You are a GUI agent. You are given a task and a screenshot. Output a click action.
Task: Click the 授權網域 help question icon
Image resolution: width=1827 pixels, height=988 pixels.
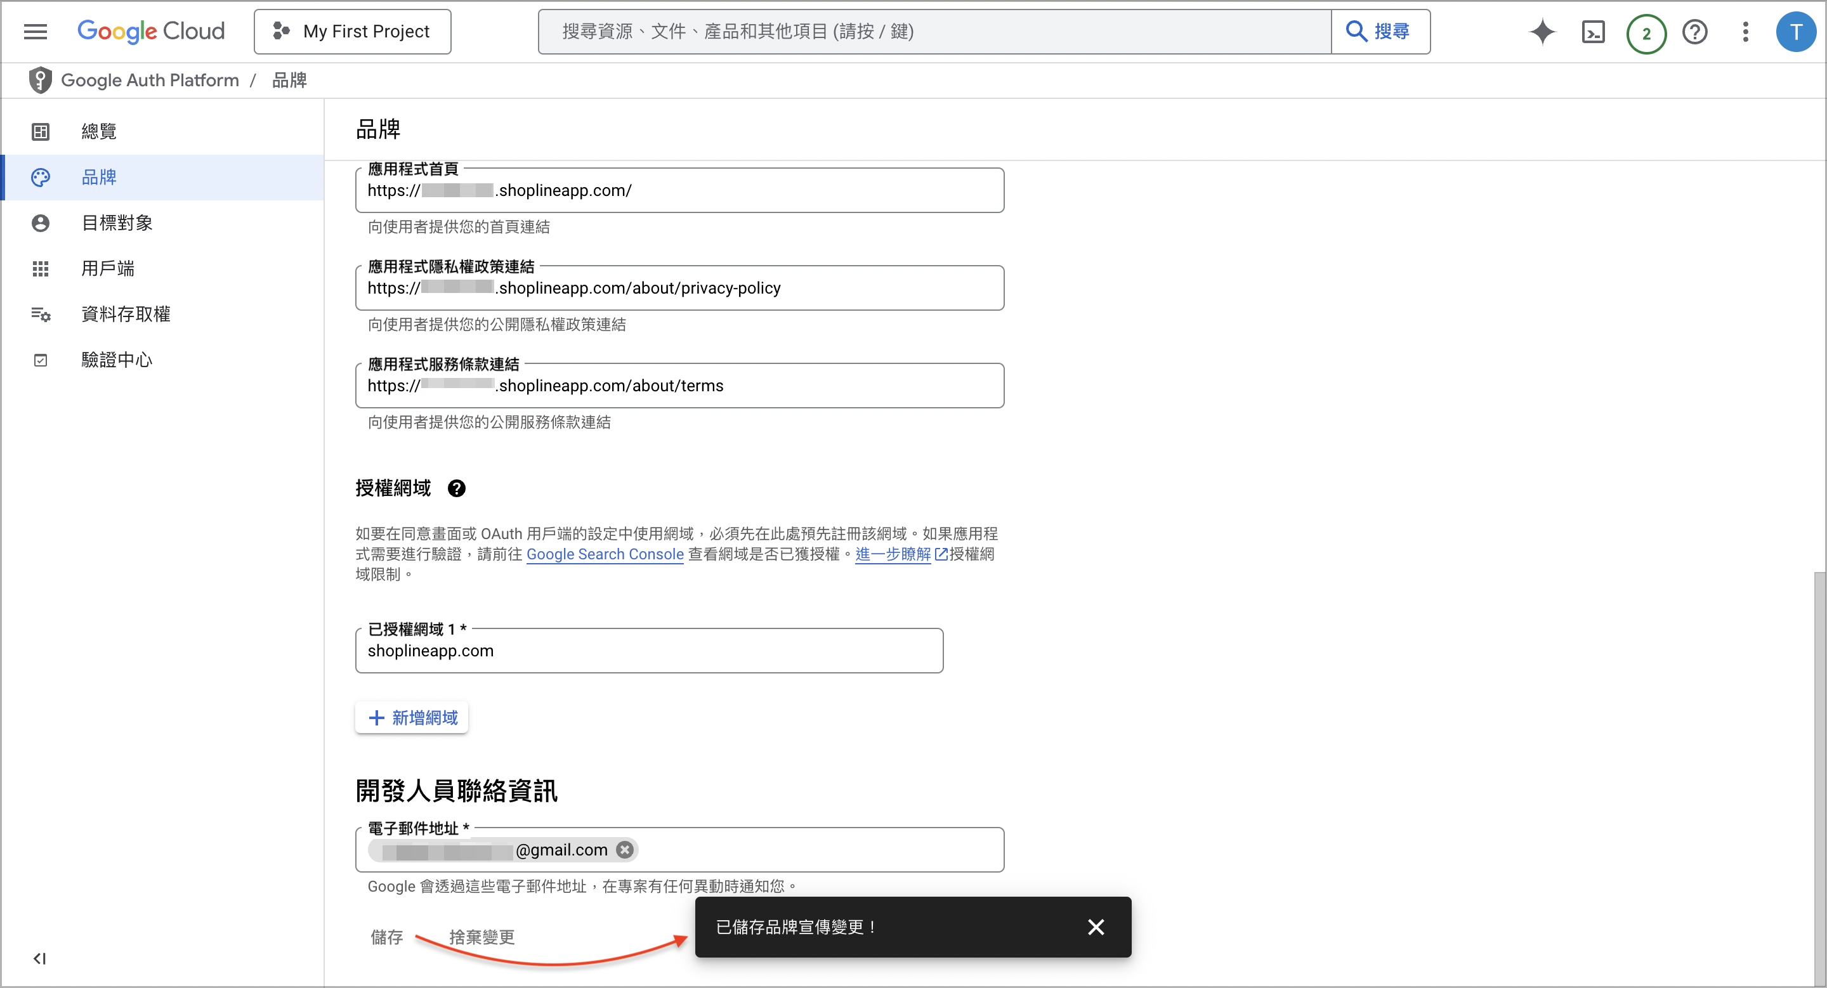coord(457,488)
